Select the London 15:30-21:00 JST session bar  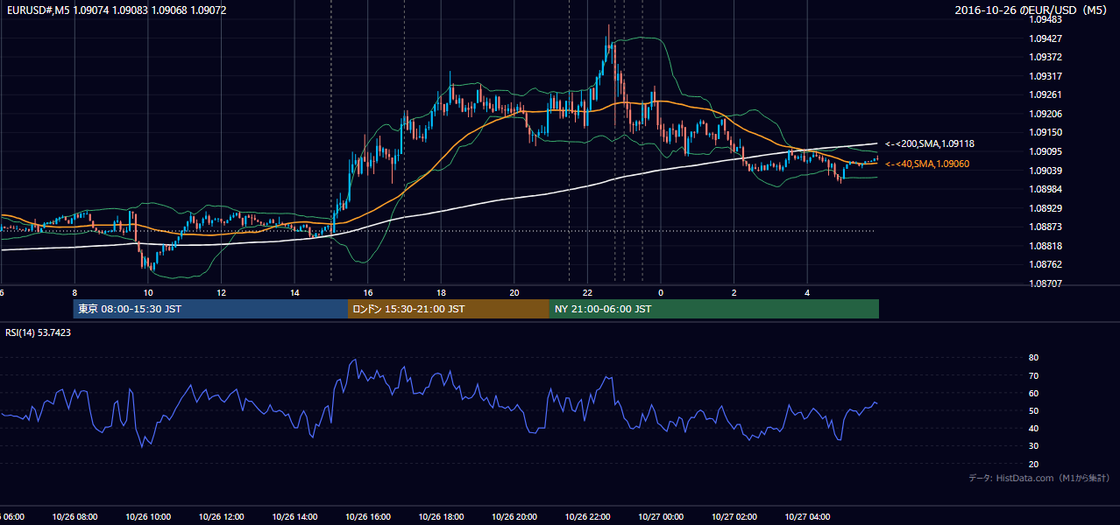pos(449,309)
